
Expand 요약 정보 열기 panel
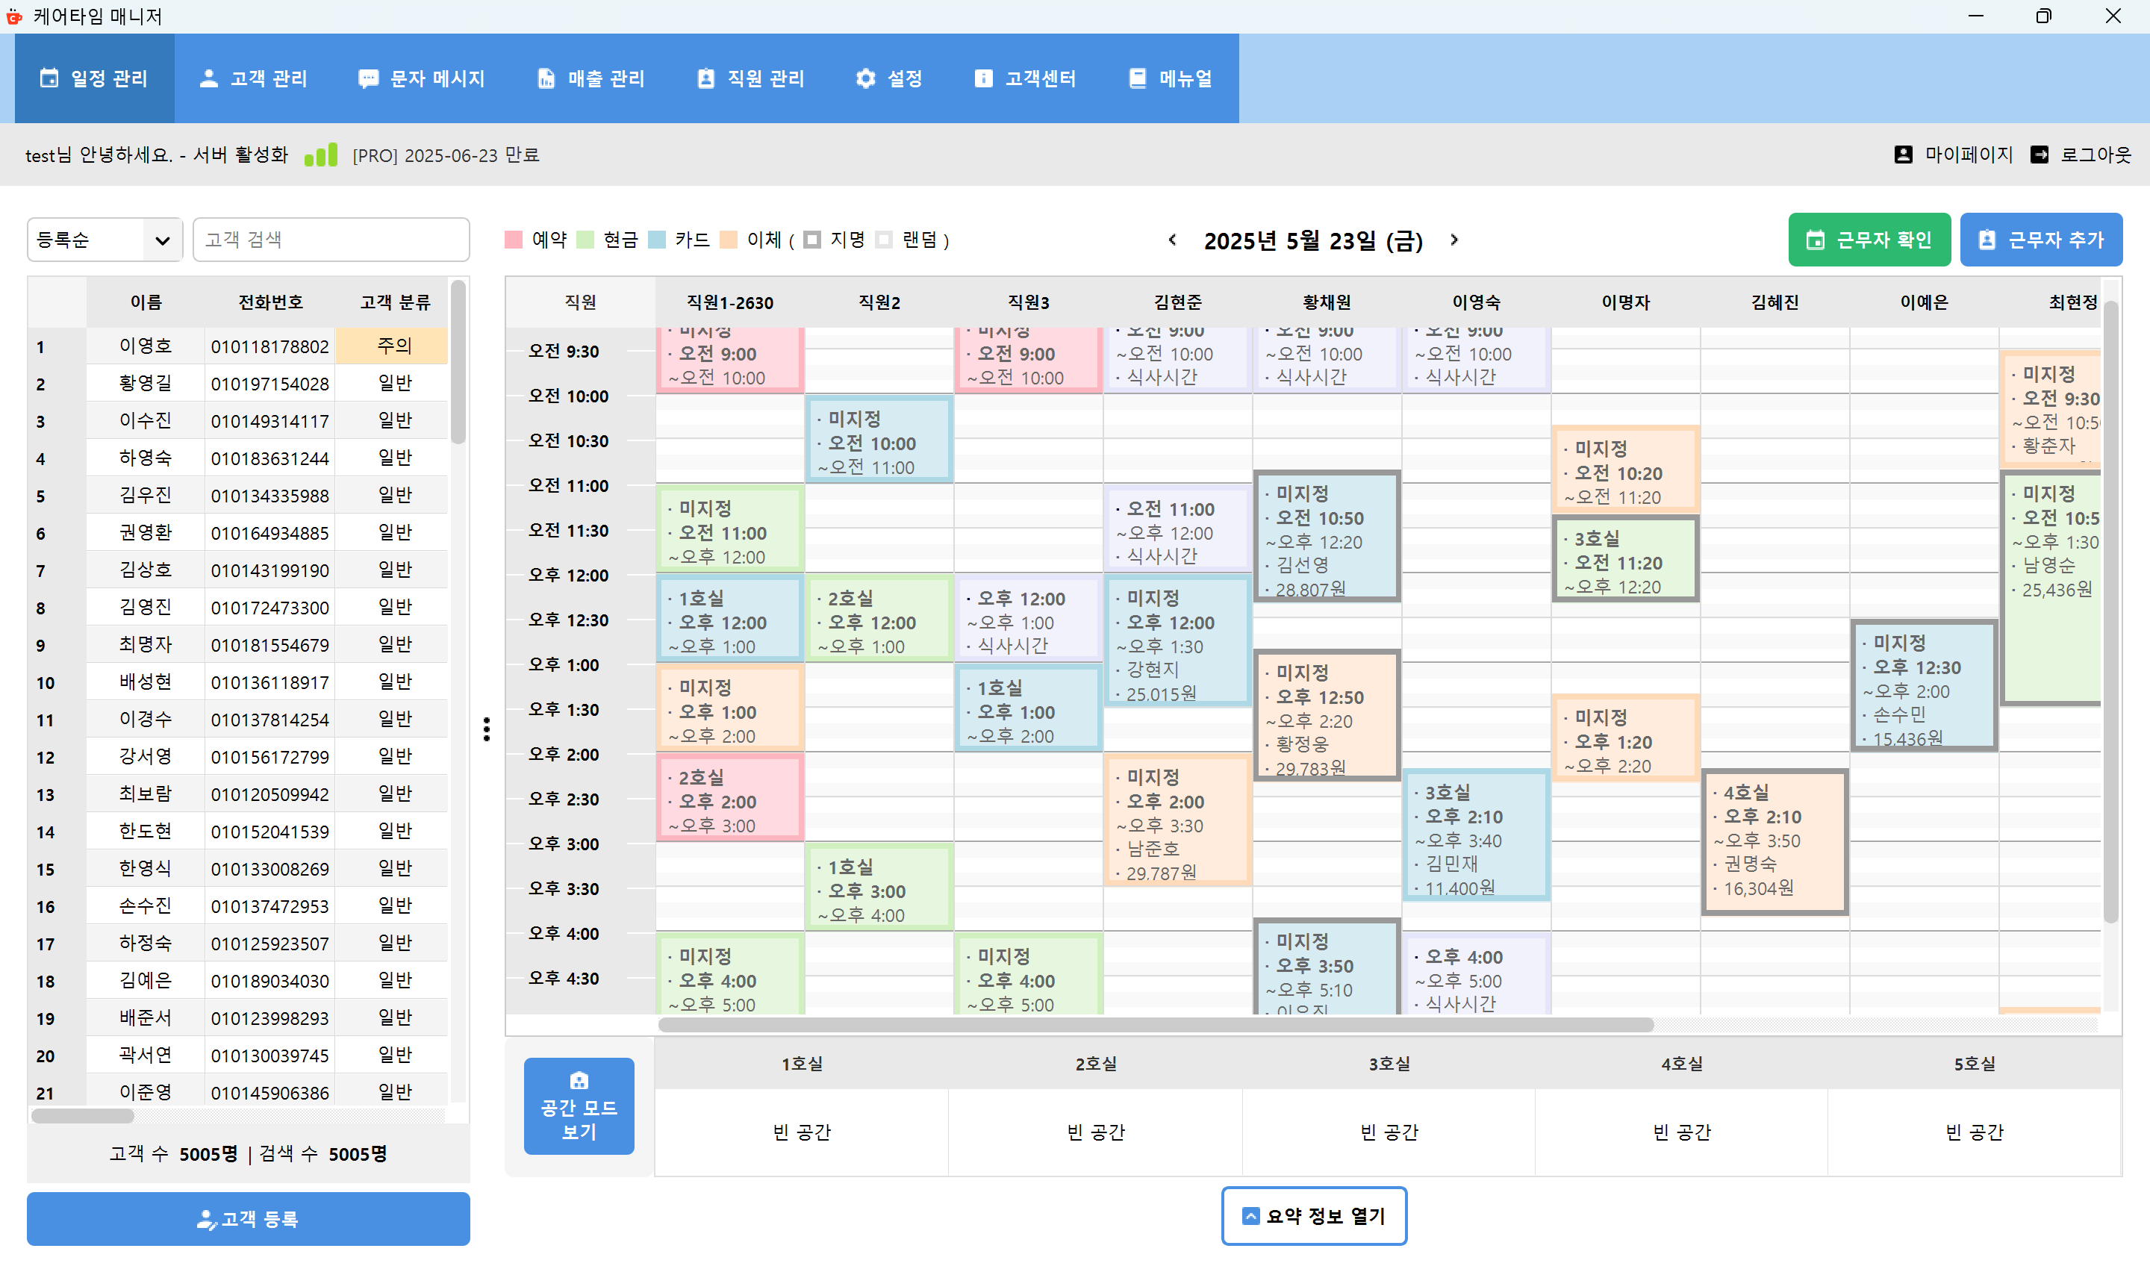[1314, 1215]
